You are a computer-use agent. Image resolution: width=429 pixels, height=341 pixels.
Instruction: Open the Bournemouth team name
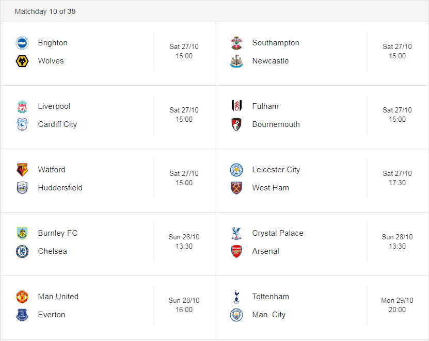(276, 124)
